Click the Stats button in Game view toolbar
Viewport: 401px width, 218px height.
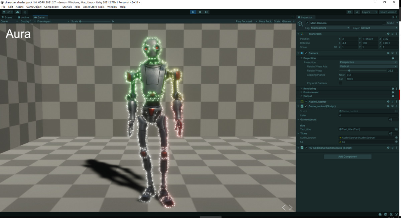tap(277, 21)
